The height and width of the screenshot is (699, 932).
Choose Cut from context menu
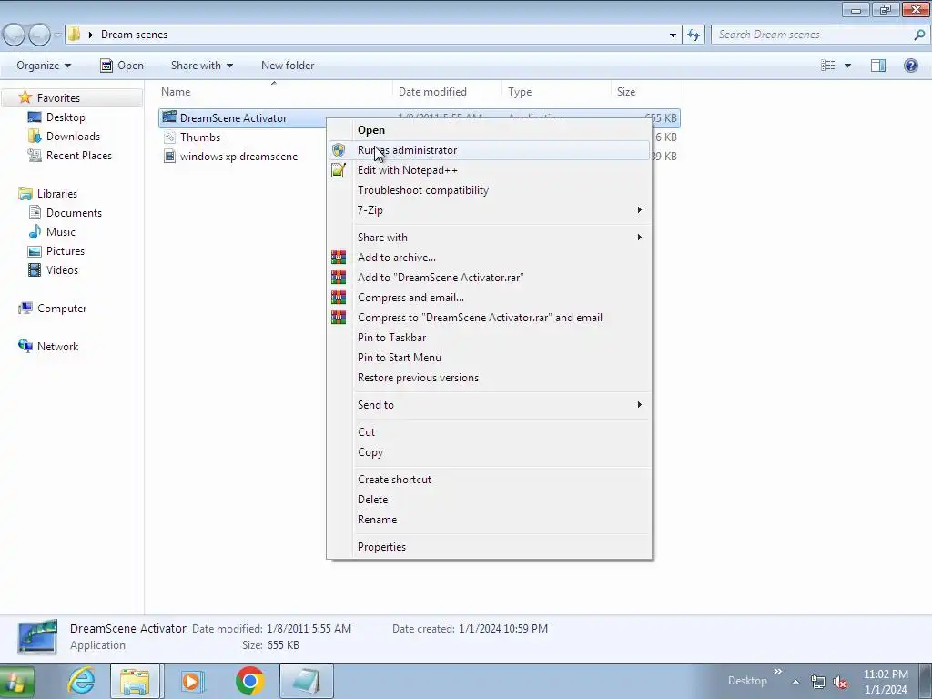click(x=366, y=432)
